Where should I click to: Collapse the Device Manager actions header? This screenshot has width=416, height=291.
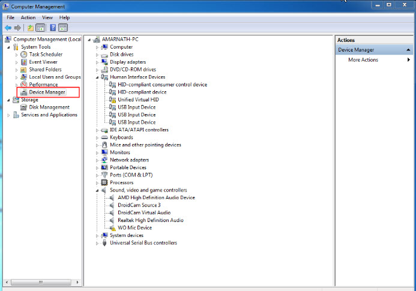coord(408,50)
